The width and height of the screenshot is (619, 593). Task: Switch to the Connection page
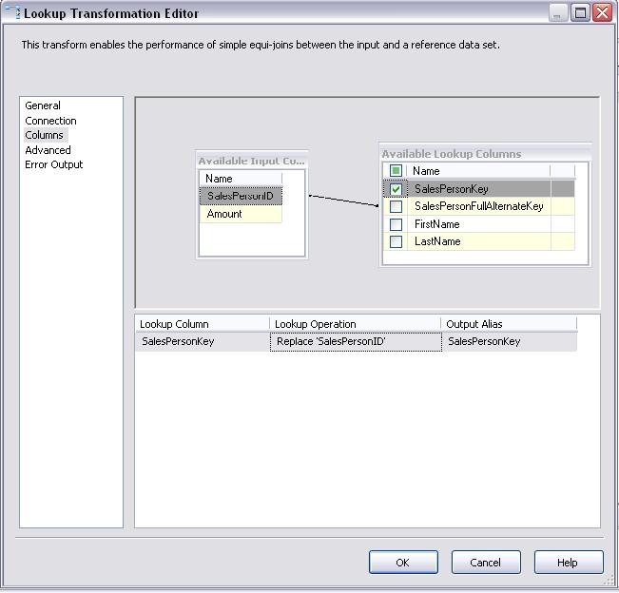click(x=50, y=121)
